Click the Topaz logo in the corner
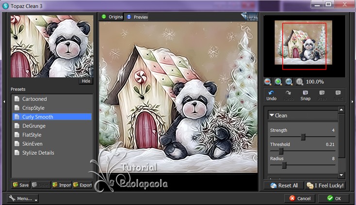The image size is (356, 205). [249, 16]
